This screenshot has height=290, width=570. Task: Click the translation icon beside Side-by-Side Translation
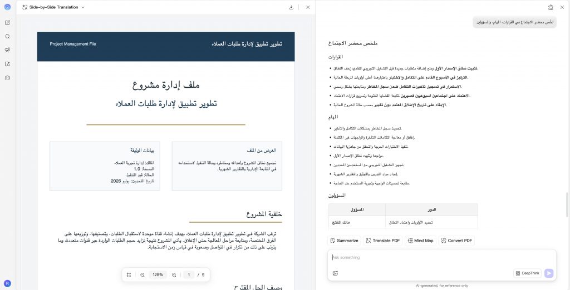coord(24,7)
